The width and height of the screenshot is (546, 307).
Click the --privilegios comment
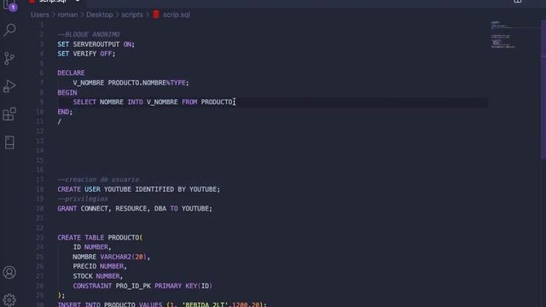(83, 199)
